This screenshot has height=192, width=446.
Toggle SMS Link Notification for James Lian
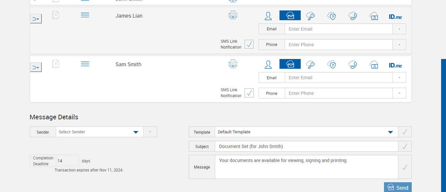coord(249,44)
